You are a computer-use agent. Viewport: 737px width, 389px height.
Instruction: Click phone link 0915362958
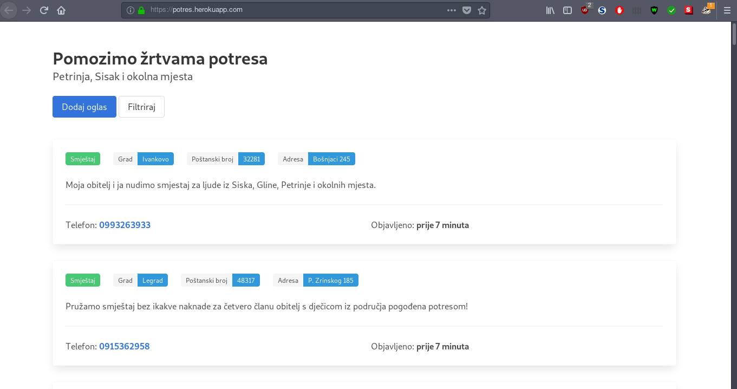coord(124,346)
